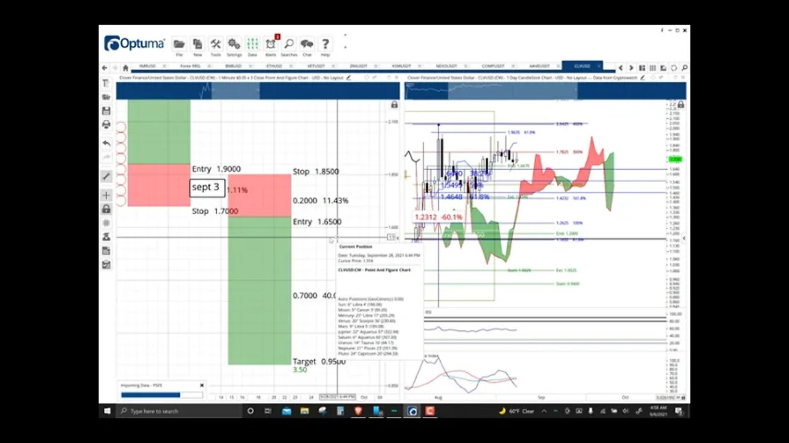
Task: Open the Data icon
Action: point(252,44)
